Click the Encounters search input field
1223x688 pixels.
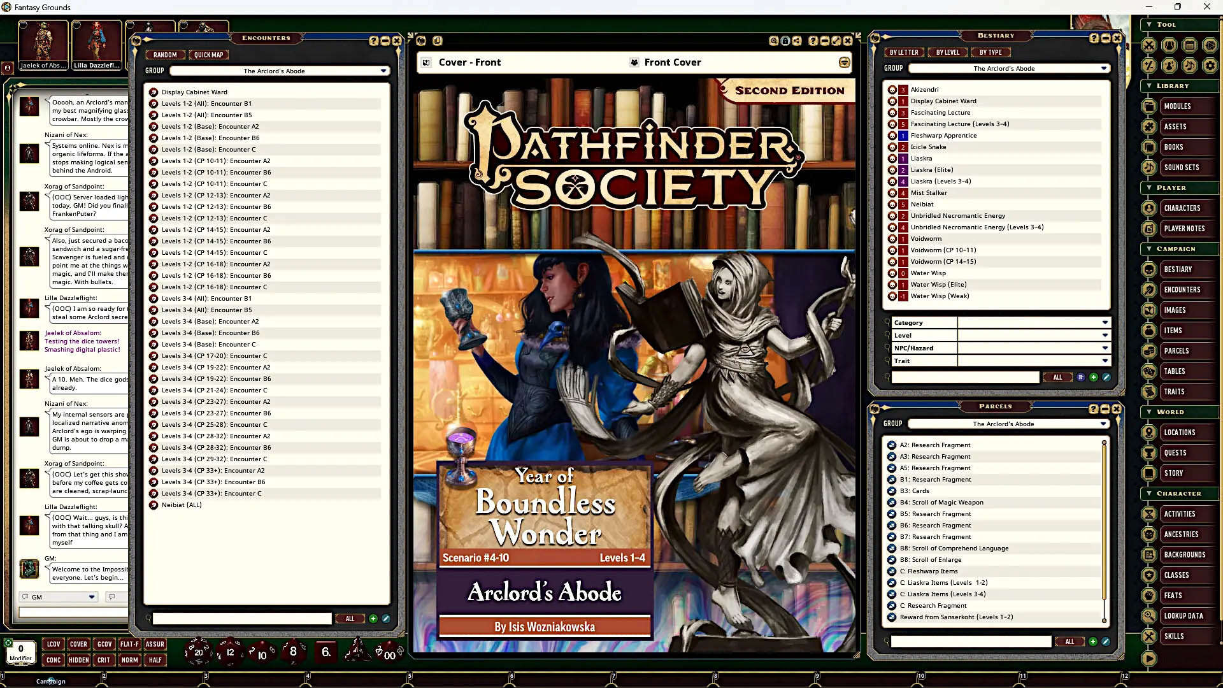[242, 619]
